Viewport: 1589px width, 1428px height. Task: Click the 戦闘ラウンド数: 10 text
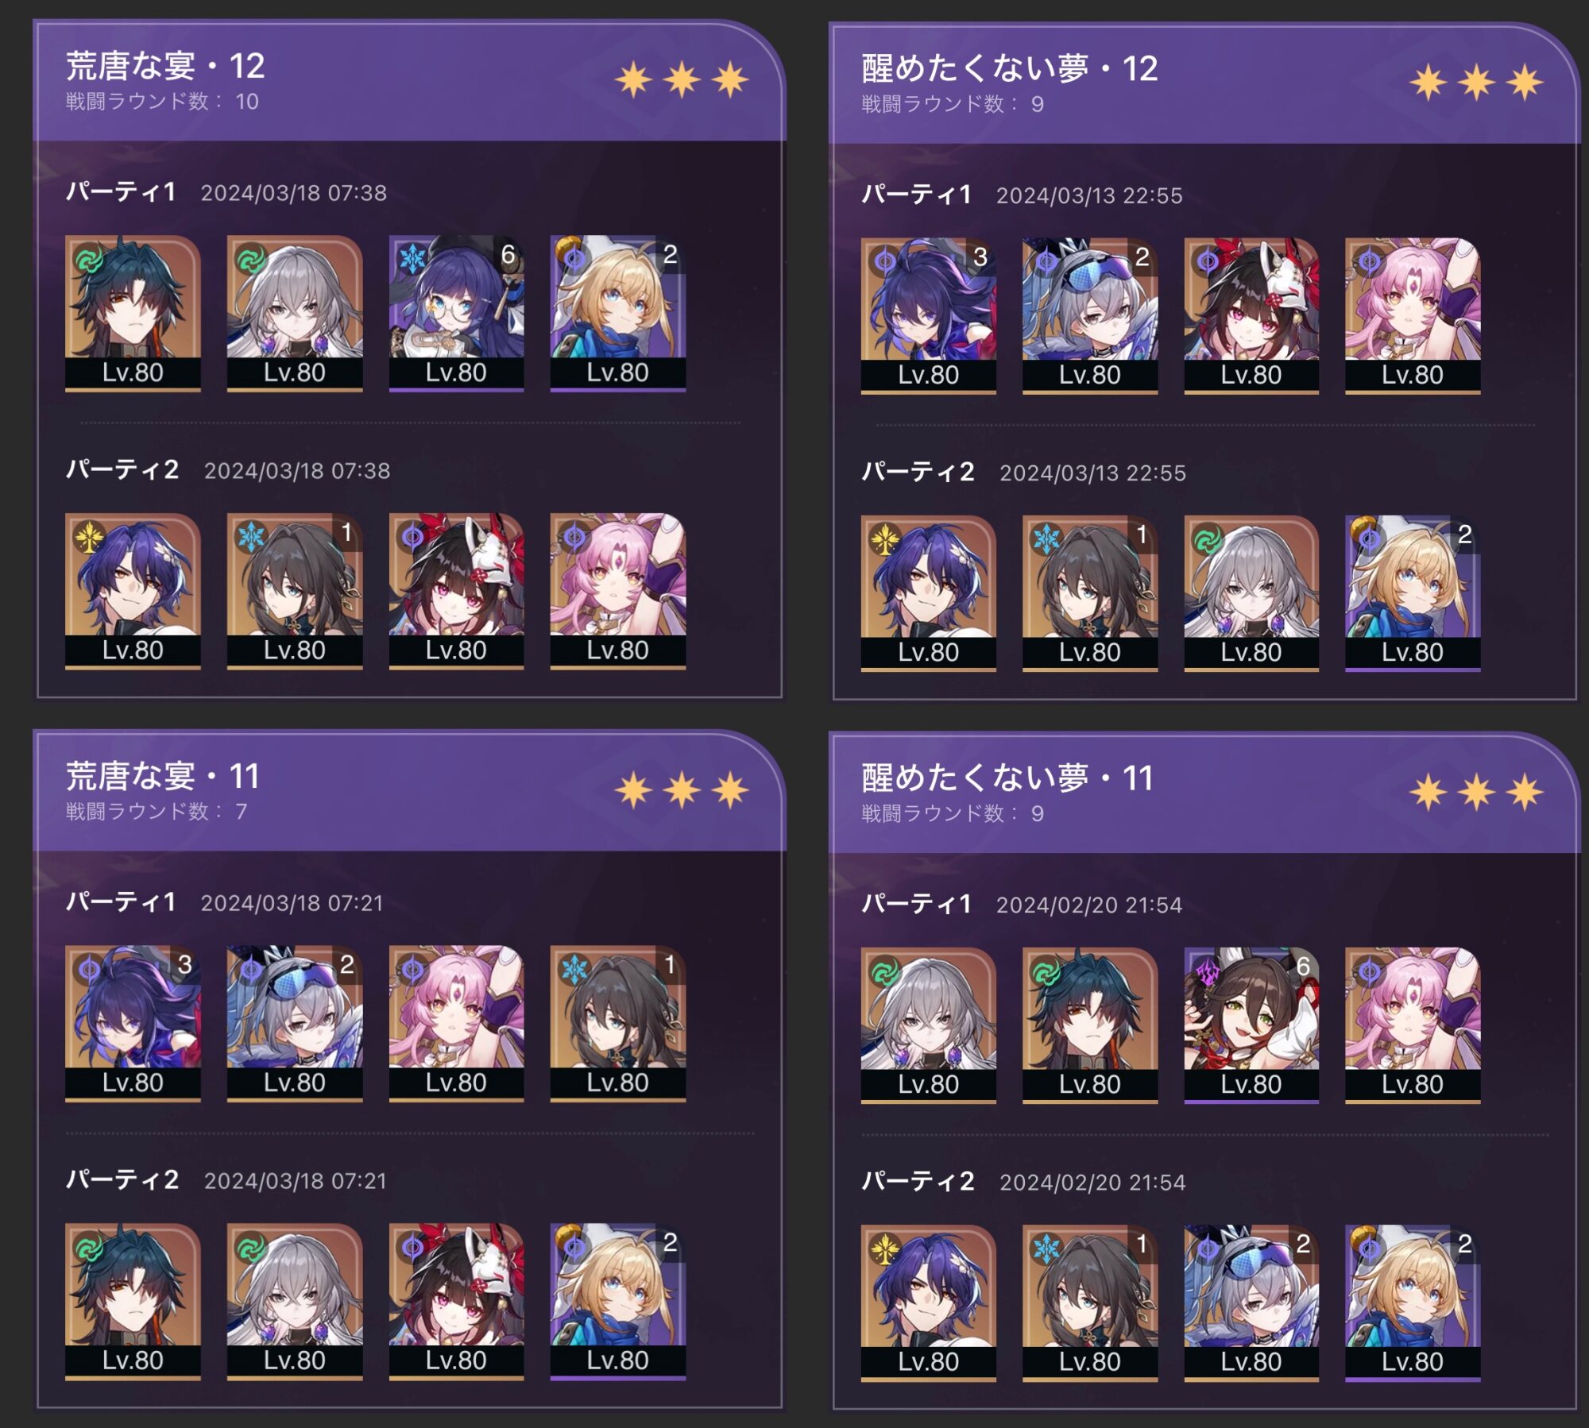(x=162, y=102)
